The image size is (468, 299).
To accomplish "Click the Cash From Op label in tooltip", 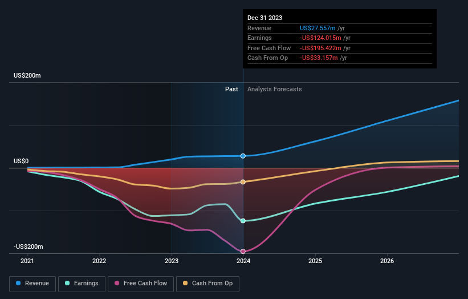I will coord(267,58).
